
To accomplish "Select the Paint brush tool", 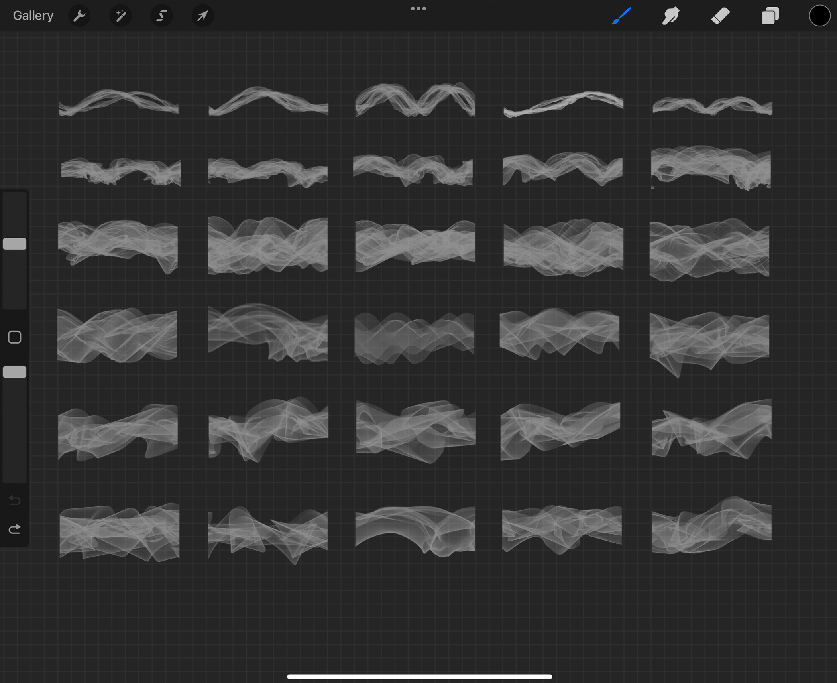I will 620,16.
